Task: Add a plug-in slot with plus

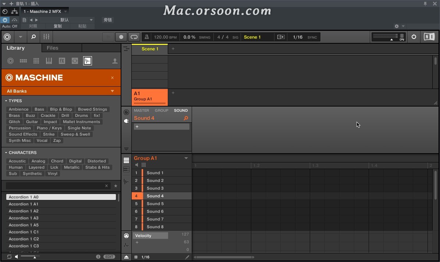Action: click(x=137, y=127)
